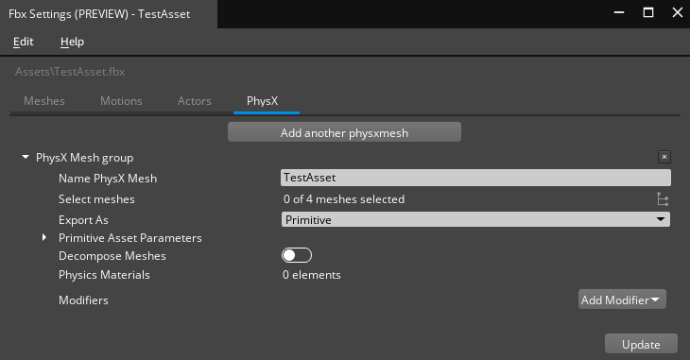Screen dimensions: 690x360
Task: Click the Name PhysX Mesh label
Action: [x=108, y=179]
